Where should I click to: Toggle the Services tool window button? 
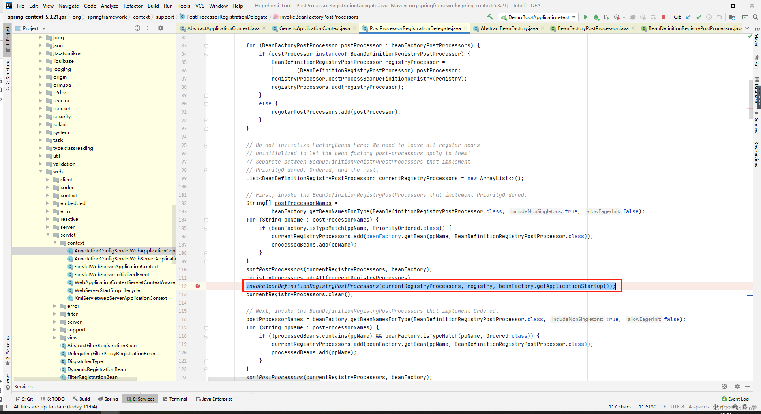141,399
